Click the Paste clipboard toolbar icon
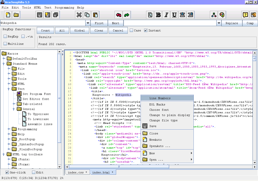 point(95,15)
